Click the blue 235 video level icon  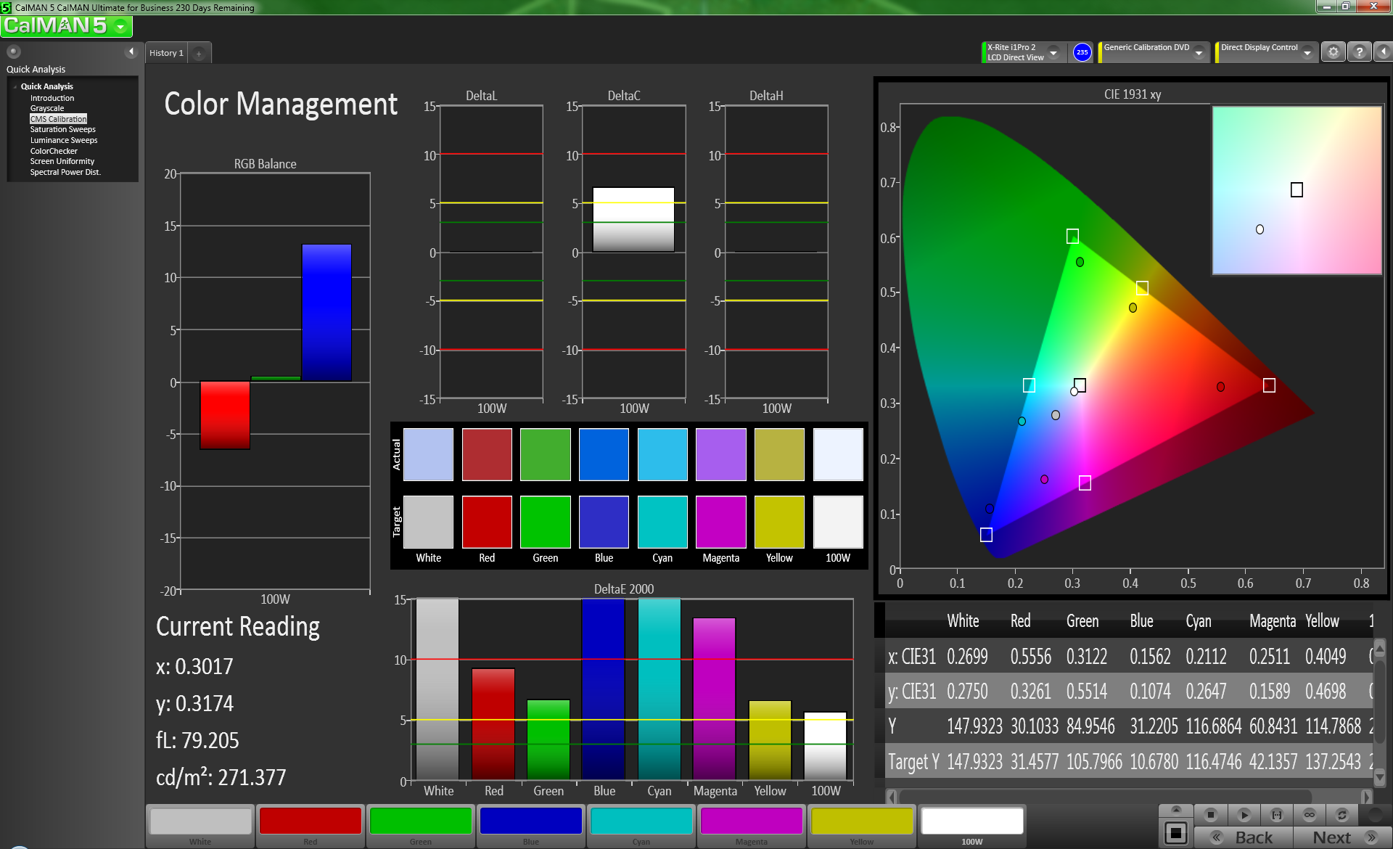point(1082,52)
